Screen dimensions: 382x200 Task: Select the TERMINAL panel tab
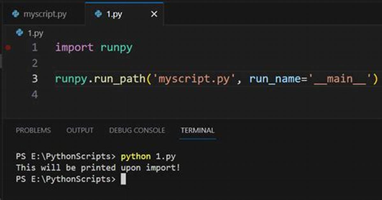[197, 130]
